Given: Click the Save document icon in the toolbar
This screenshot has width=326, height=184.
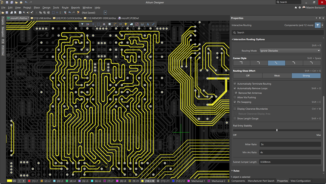Looking at the screenshot, I should click(x=7, y=13).
